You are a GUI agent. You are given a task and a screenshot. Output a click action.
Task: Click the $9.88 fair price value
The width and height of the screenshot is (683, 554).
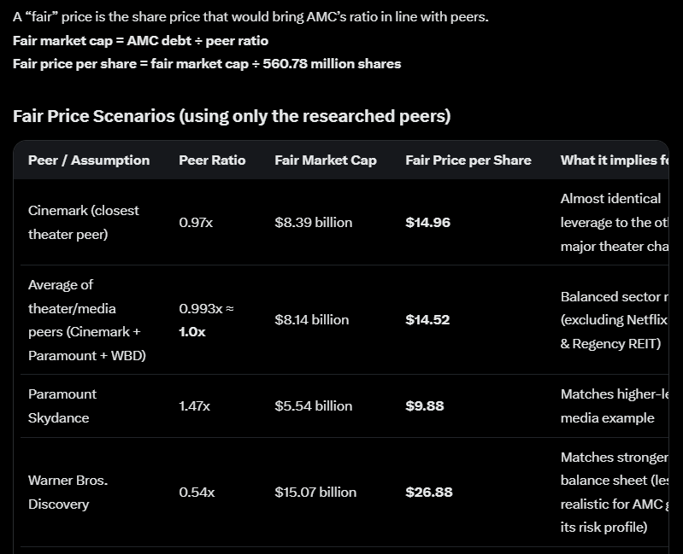[x=425, y=405]
